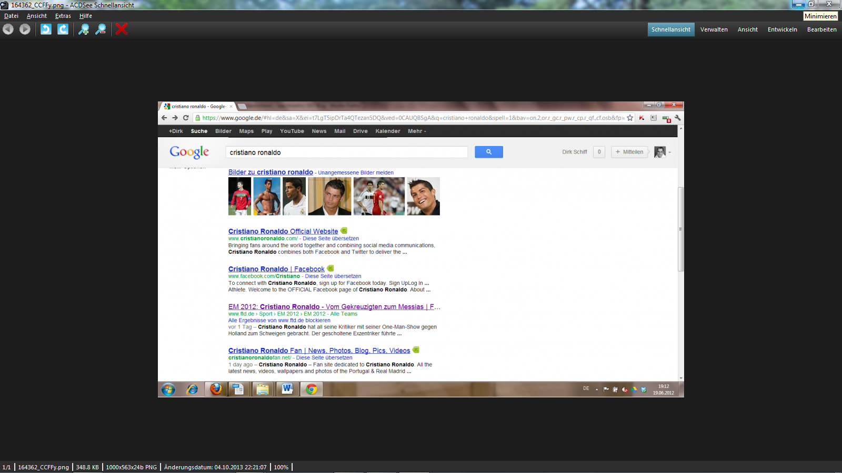
Task: Click the notification count 0 box beside Dirk Schiff
Action: [599, 152]
